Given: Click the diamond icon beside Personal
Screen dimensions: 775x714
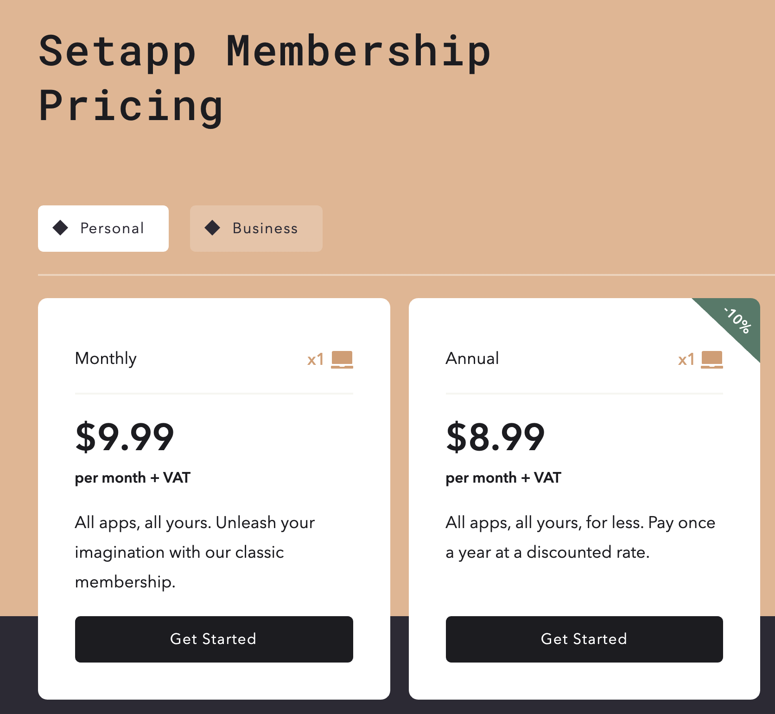Looking at the screenshot, I should point(60,228).
